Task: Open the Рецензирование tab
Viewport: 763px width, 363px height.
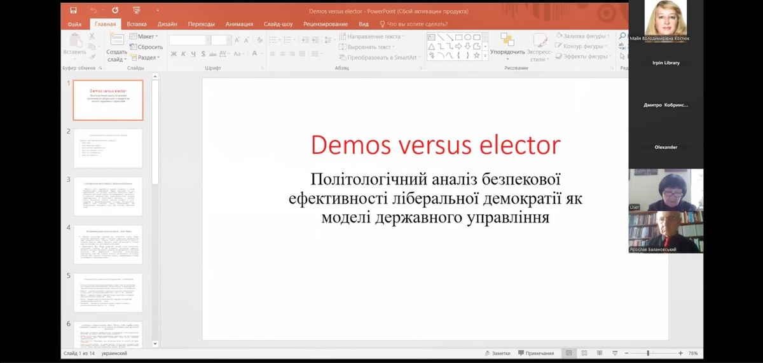Action: tap(326, 24)
